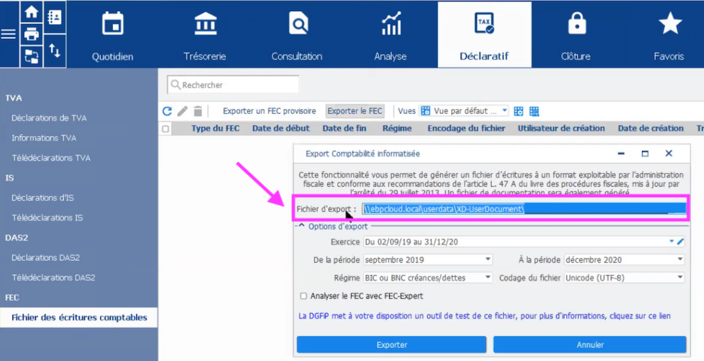Click the trash delete icon
The width and height of the screenshot is (704, 361).
[x=198, y=110]
